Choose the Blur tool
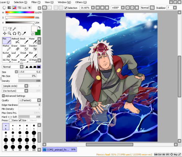This screenshot has height=157, width=182. coord(33,55)
